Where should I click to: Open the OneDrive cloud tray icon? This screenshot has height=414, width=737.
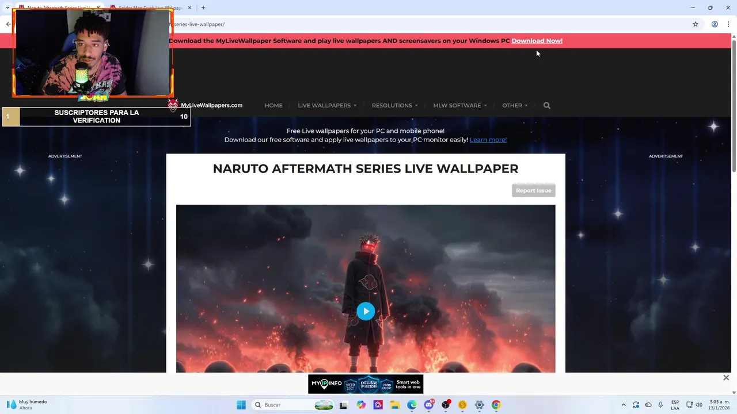coord(648,405)
